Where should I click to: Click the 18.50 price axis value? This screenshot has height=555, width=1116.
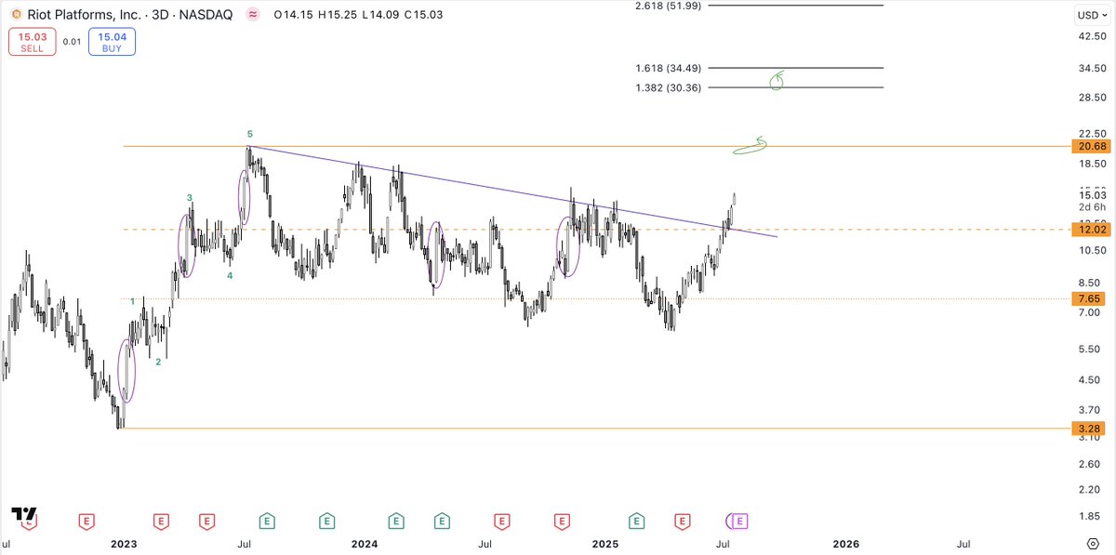click(x=1092, y=164)
